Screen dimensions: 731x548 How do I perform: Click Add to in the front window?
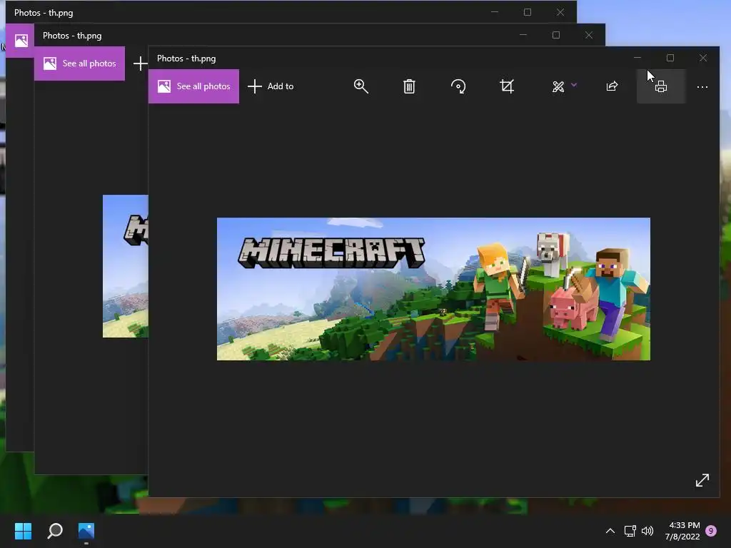click(x=271, y=86)
